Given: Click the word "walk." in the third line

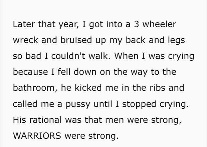Looking at the screenshot, I should (99, 56).
